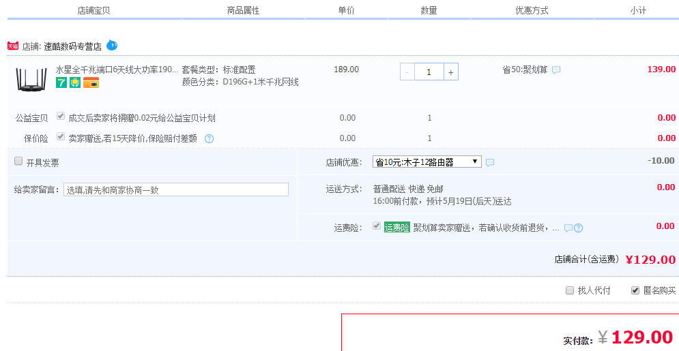Click the 套餐类型: 标准配置 attribute text
Viewport: 679px width, 351px height.
pyautogui.click(x=218, y=70)
